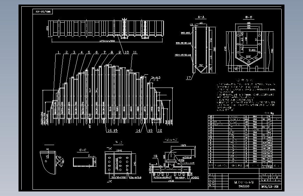Click the "1940" plate width dimension
This screenshot has height=196, width=303.
click(x=119, y=150)
